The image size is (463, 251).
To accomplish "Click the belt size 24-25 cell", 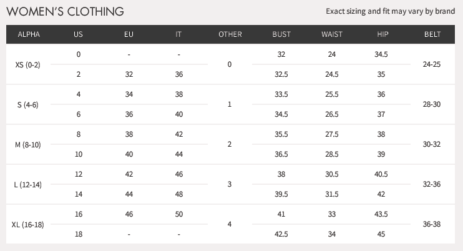I will [x=431, y=64].
